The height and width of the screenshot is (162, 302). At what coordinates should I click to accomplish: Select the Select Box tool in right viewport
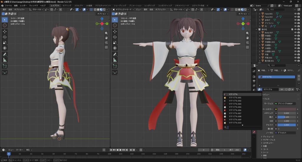pos(115,20)
